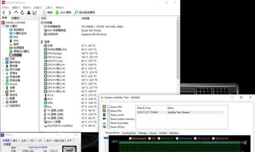Switch to Favorites tab in left panel
255x152 pixels.
15,18
